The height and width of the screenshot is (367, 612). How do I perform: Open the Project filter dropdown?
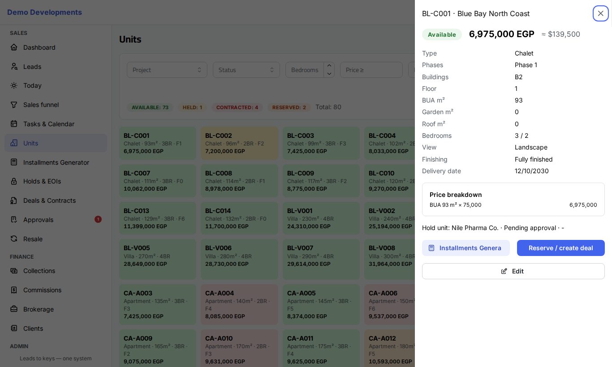167,70
